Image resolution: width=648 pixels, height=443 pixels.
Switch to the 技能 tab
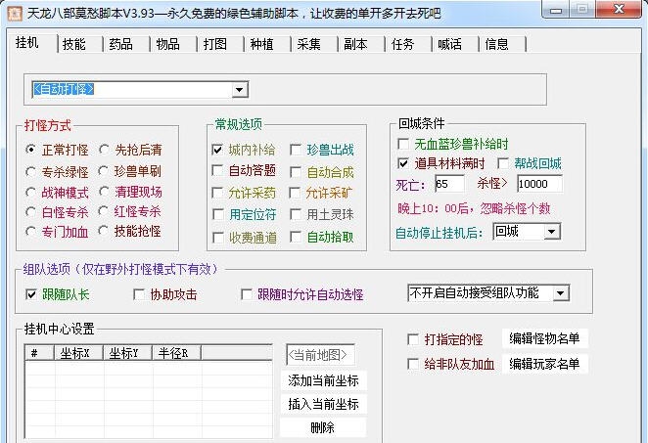point(74,44)
